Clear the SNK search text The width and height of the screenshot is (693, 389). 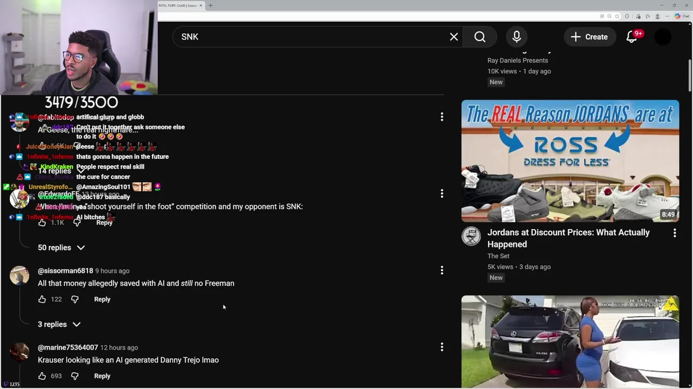pos(454,37)
